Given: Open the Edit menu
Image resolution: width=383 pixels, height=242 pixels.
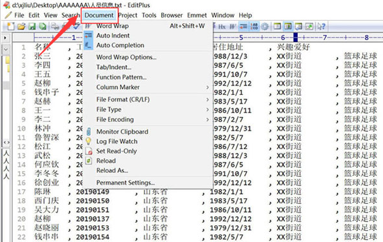Looking at the screenshot, I should (34, 15).
